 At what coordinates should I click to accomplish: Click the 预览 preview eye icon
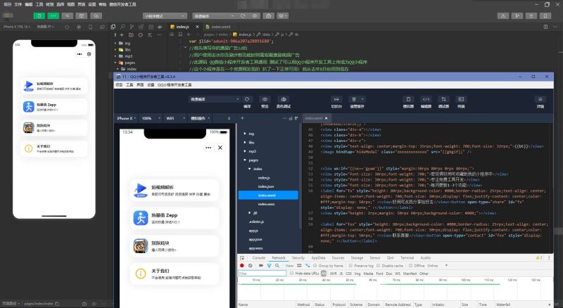coord(265,99)
